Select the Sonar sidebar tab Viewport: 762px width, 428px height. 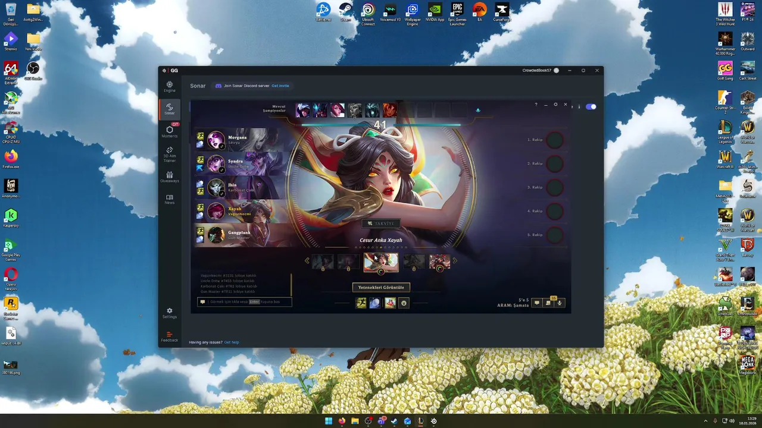coord(170,109)
